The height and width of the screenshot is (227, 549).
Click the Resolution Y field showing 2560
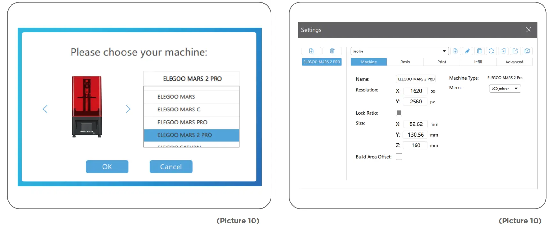[x=415, y=102]
